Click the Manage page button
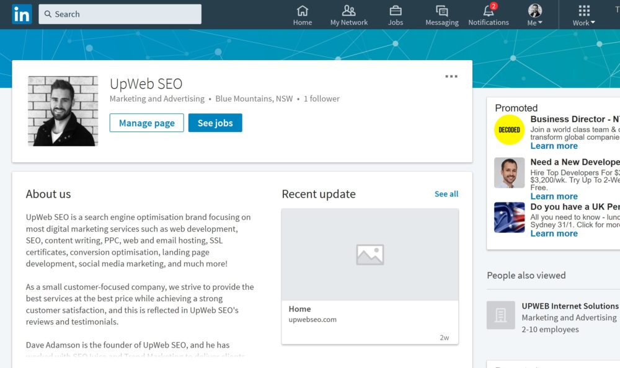Image resolution: width=620 pixels, height=368 pixels. click(147, 123)
